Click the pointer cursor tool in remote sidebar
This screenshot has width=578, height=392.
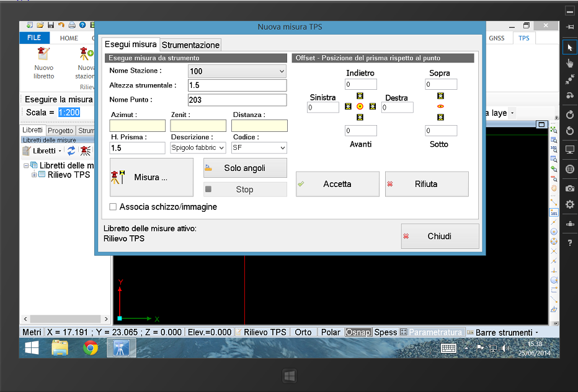tap(570, 48)
